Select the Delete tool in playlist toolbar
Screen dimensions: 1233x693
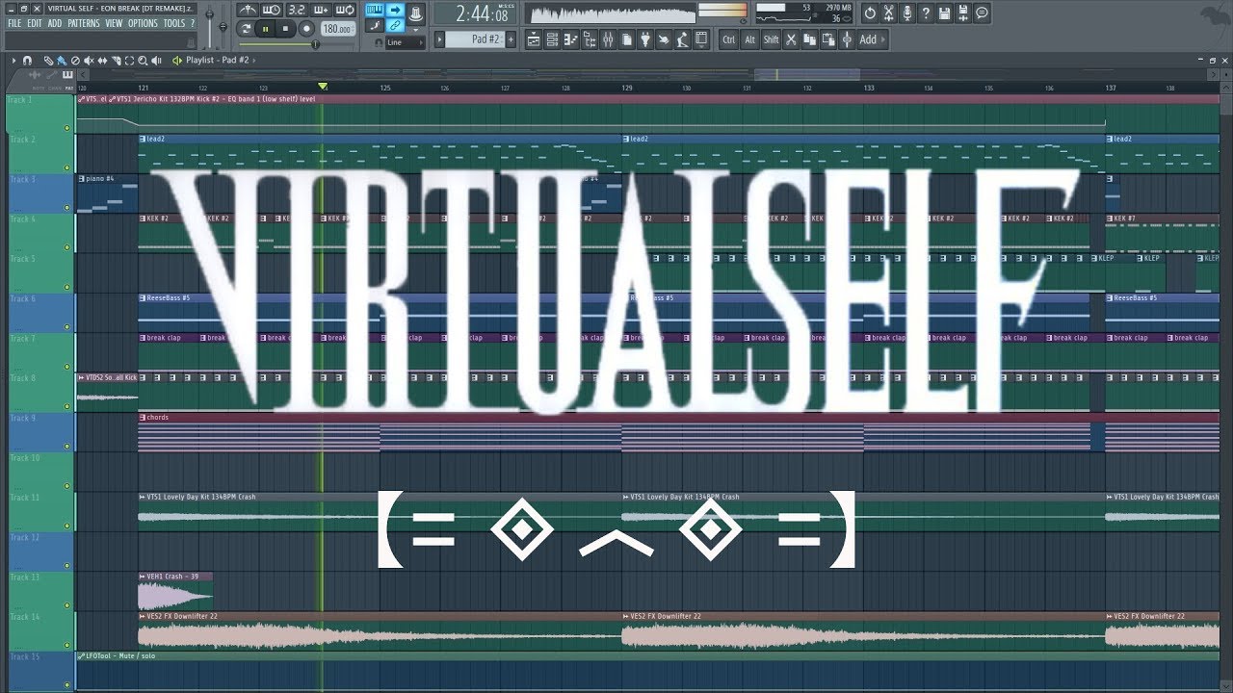point(75,60)
